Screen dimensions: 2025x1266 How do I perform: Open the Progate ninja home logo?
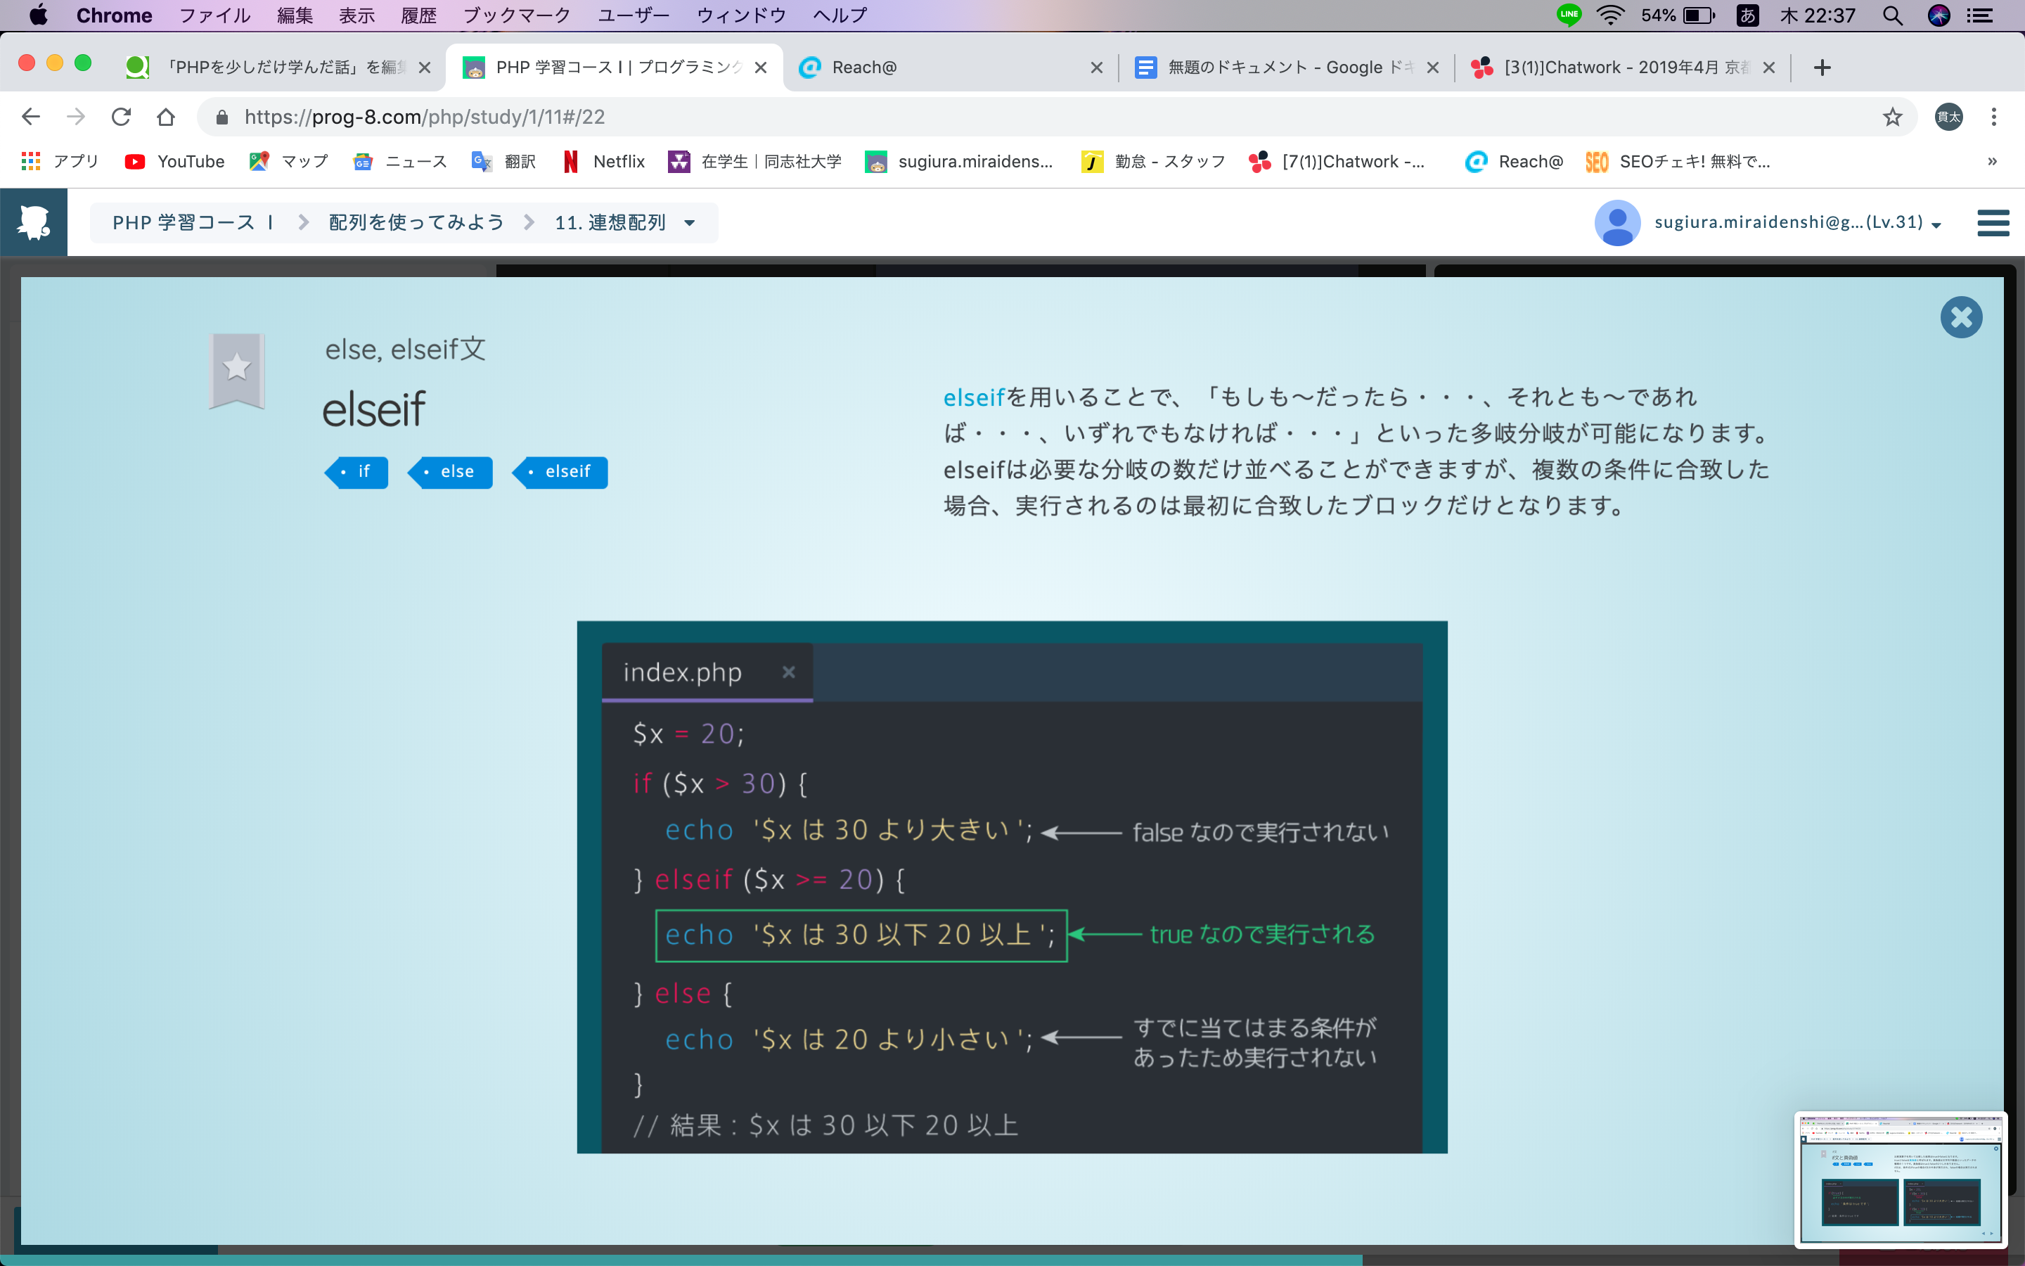[x=34, y=222]
